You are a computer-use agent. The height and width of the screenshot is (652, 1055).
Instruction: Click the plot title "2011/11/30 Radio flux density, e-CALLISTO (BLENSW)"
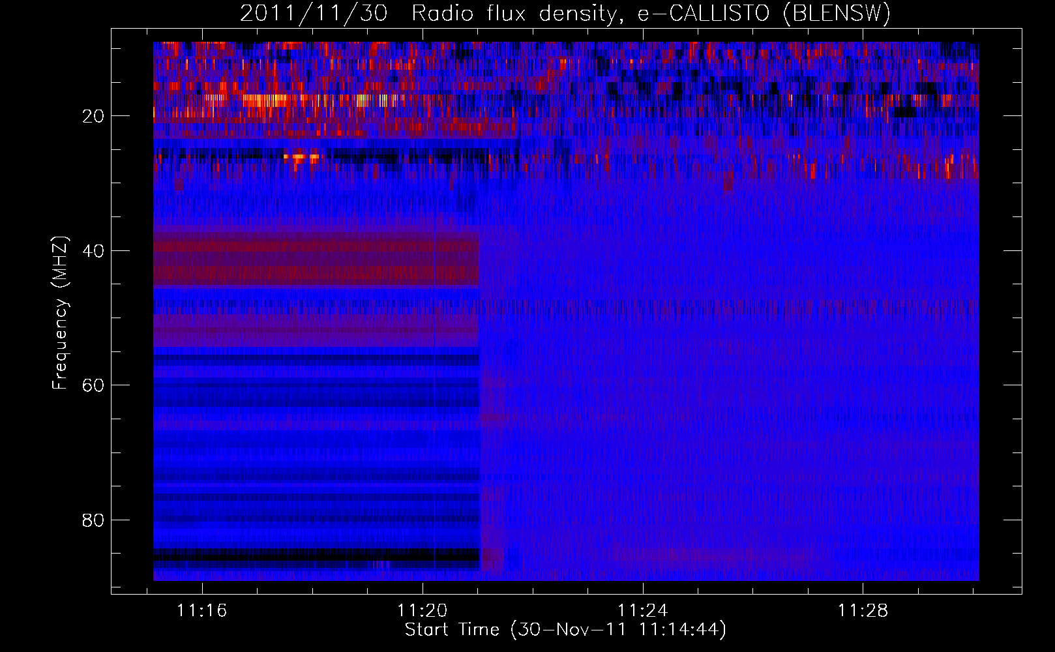565,13
